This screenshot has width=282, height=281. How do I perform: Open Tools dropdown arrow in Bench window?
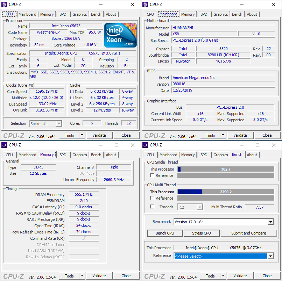click(x=223, y=276)
